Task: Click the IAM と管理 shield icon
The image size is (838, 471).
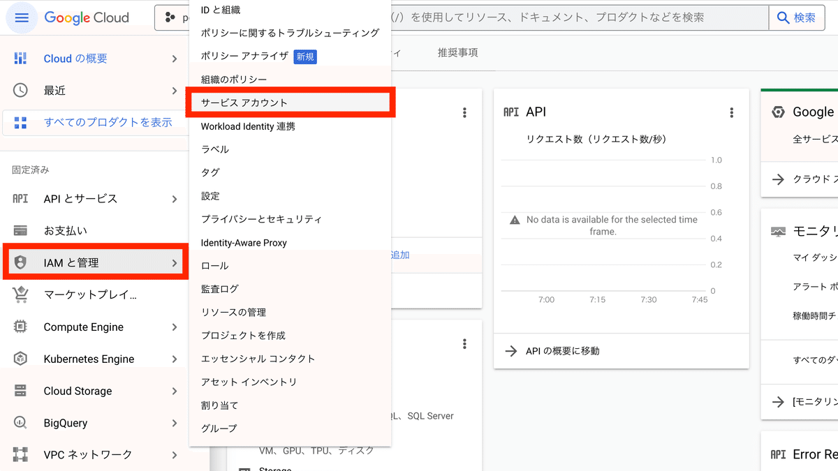Action: coord(20,262)
